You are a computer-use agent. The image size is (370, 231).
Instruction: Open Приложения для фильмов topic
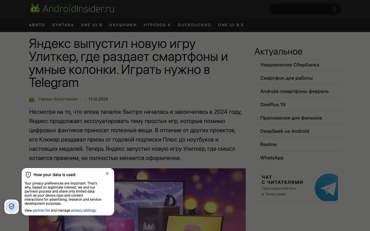[x=291, y=118]
